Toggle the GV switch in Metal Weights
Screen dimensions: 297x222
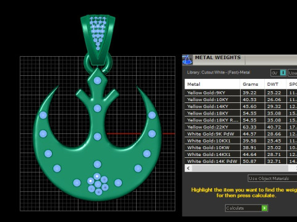[278, 73]
